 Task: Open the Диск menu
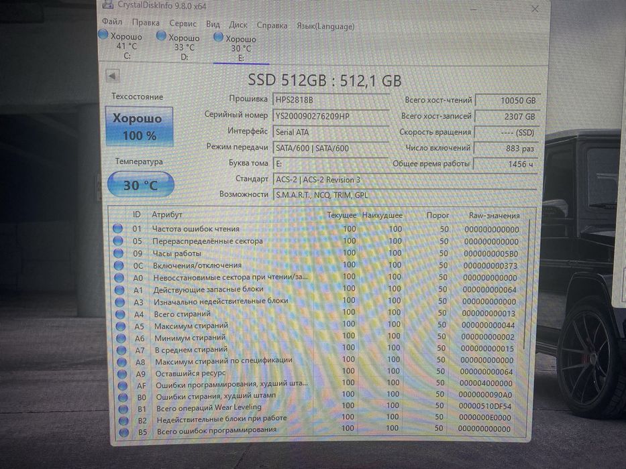pos(238,25)
